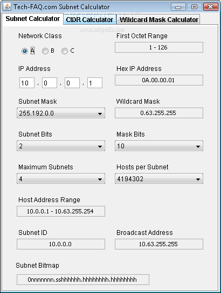
Task: Switch to the Subnet Calculator tab
Action: pyautogui.click(x=32, y=19)
